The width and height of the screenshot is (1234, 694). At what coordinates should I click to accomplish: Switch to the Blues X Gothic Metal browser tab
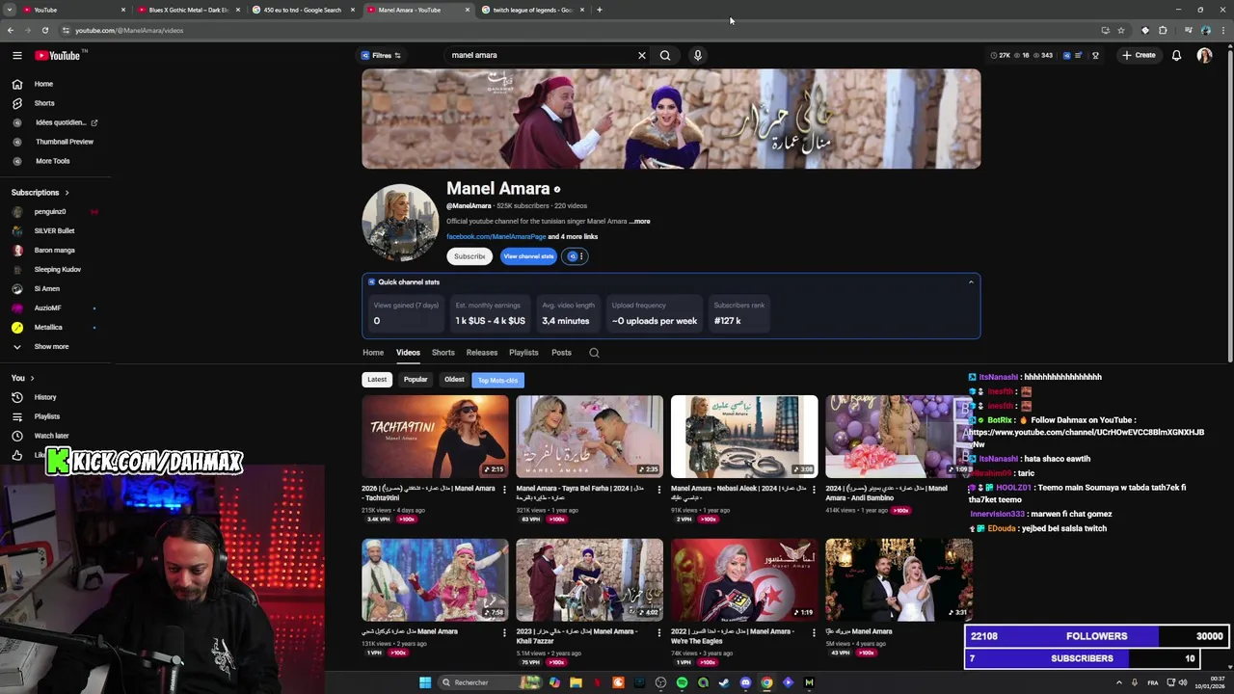pyautogui.click(x=189, y=10)
